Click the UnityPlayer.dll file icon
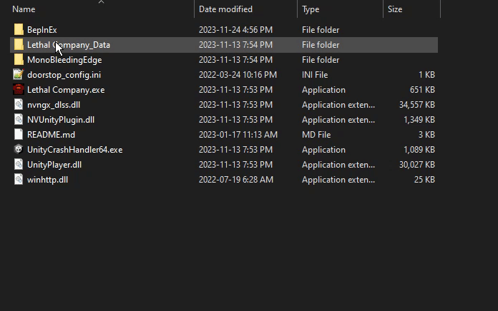This screenshot has width=498, height=311. tap(19, 165)
